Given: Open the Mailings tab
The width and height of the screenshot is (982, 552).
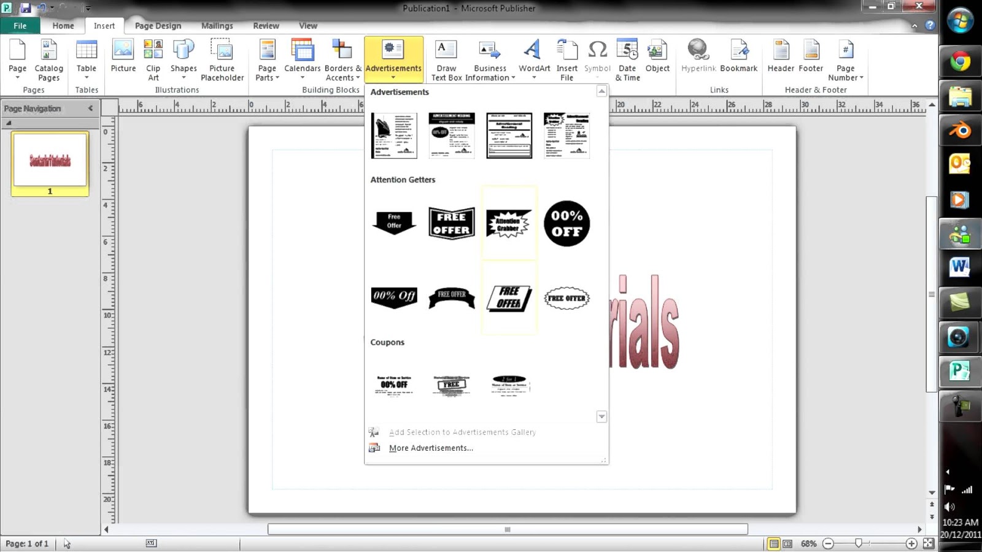Looking at the screenshot, I should click(x=217, y=26).
